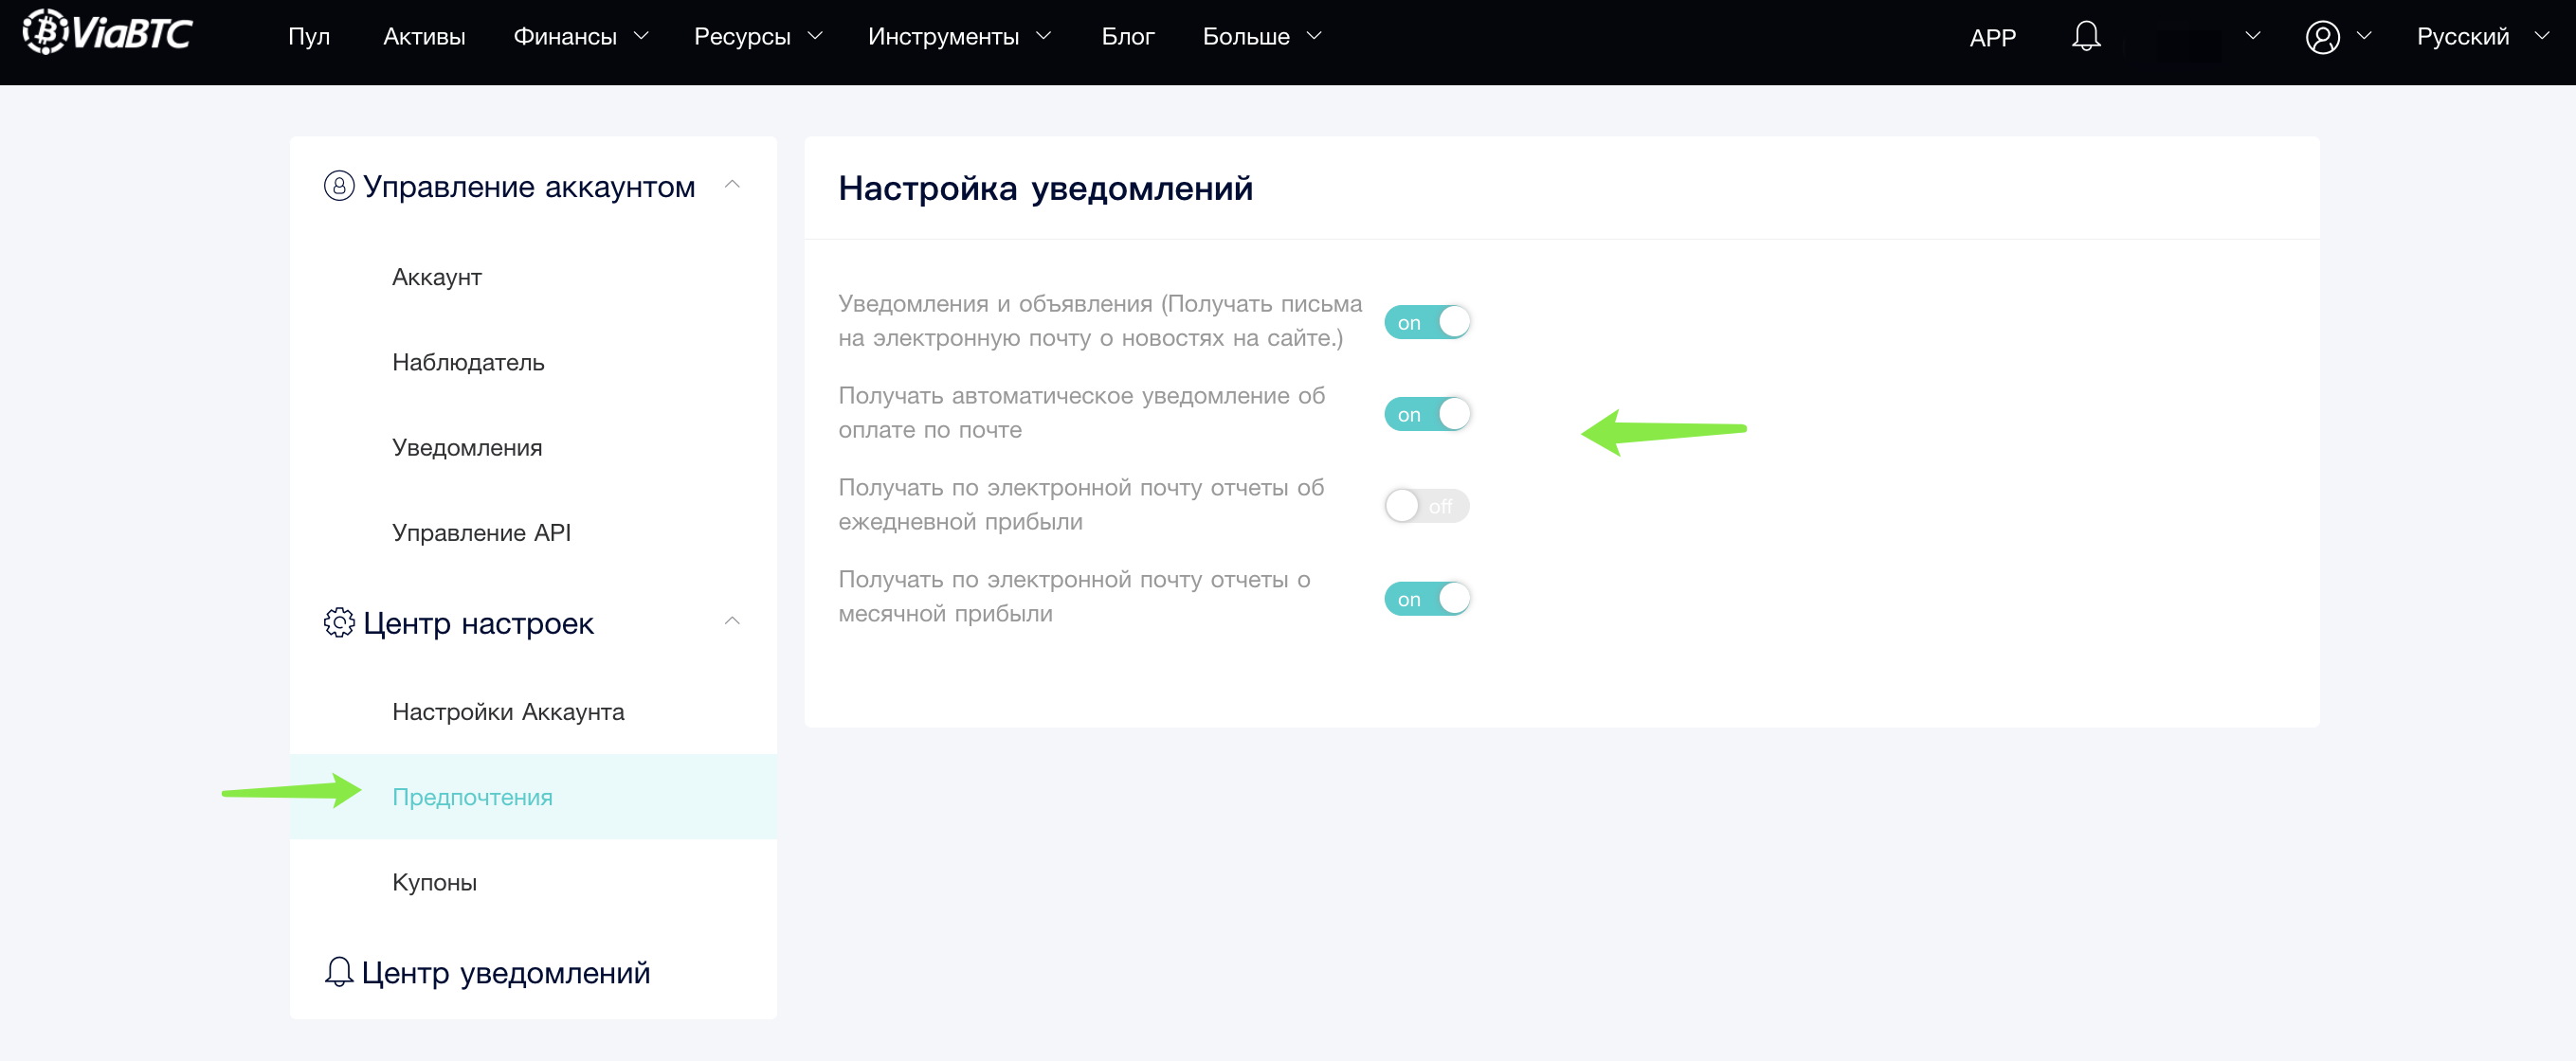The image size is (2576, 1061).
Task: Open the APP link in header
Action: click(x=1992, y=38)
